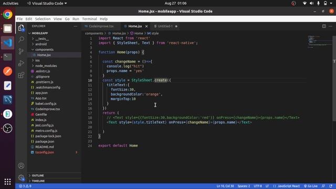Viewport: 336px width, 189px height.
Task: Click the clock Aug 27 01:06
Action: click(x=175, y=4)
